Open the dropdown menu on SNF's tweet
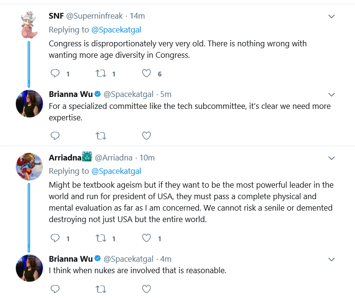Viewport: 355px width, 298px height. click(332, 16)
